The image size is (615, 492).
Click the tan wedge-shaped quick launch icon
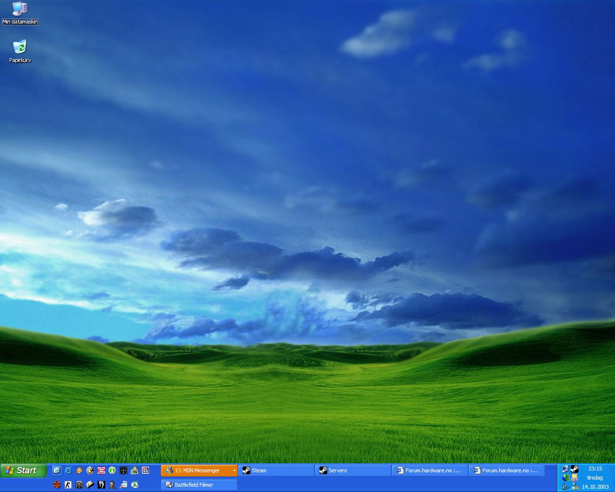(x=90, y=485)
